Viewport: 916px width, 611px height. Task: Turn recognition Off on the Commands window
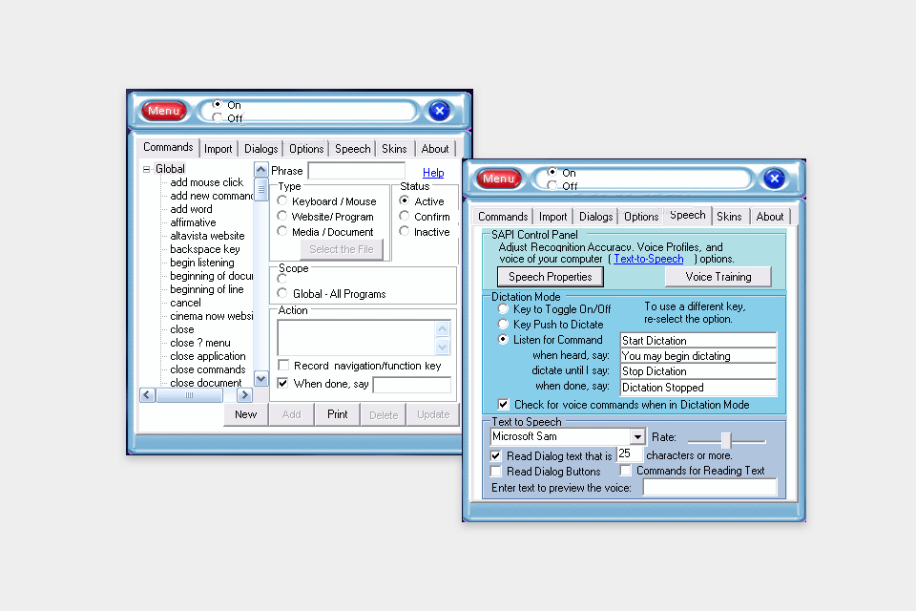[x=218, y=116]
